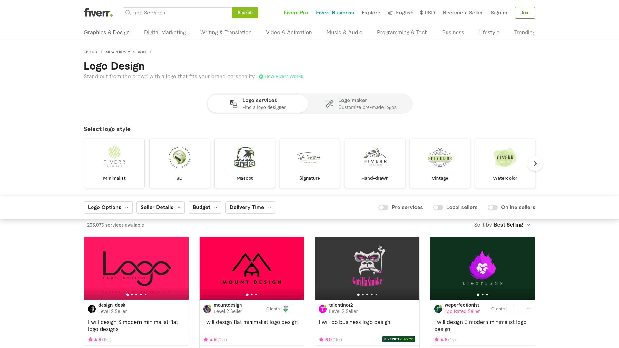
Task: Open Trending category menu
Action: (525, 33)
